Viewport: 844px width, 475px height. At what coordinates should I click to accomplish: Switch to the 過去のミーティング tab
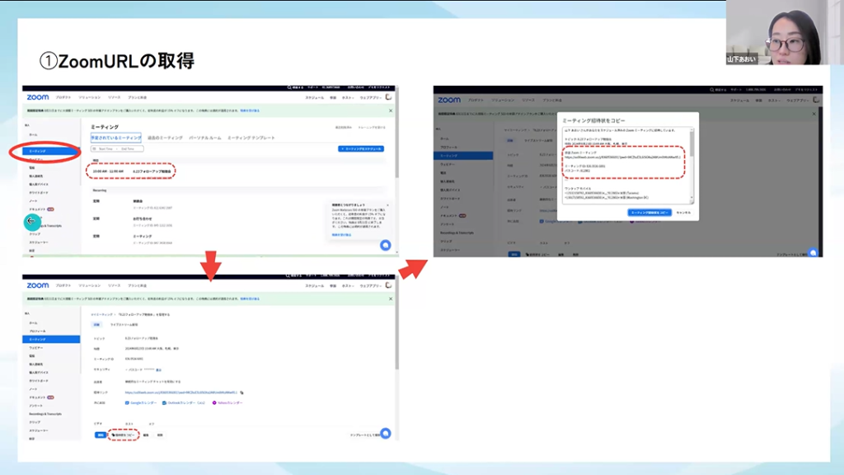click(x=165, y=138)
